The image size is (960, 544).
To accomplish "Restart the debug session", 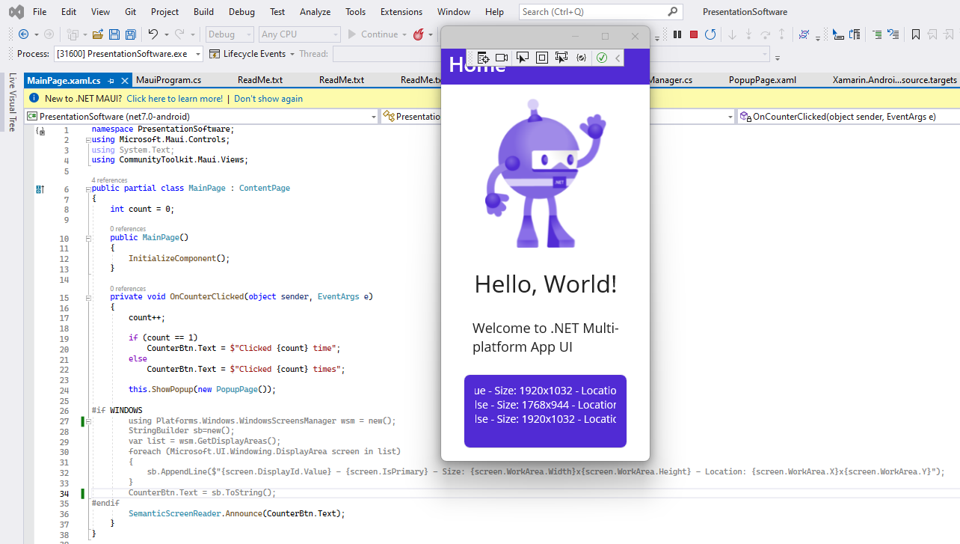I will pyautogui.click(x=710, y=34).
